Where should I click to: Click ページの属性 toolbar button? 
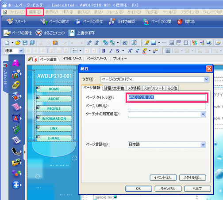[18, 33]
